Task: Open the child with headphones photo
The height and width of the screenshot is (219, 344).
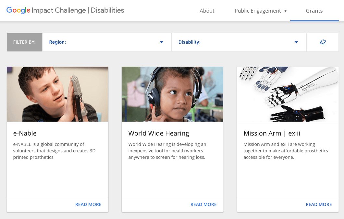Action: [x=173, y=94]
